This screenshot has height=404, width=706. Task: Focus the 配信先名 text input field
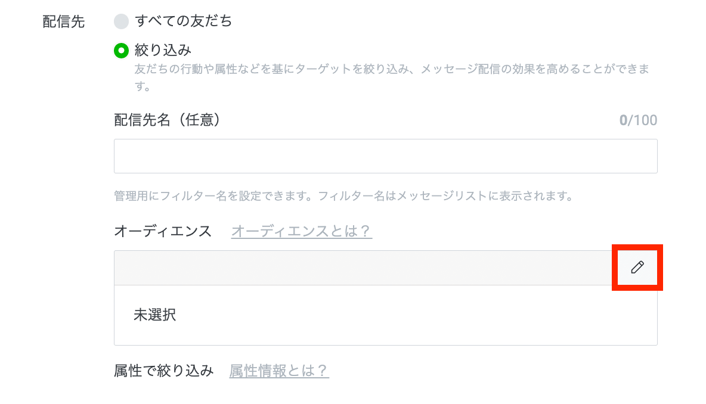pyautogui.click(x=385, y=156)
